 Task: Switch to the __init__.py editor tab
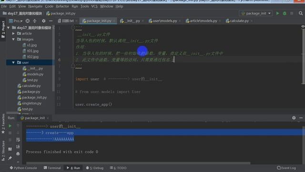tap(132, 21)
